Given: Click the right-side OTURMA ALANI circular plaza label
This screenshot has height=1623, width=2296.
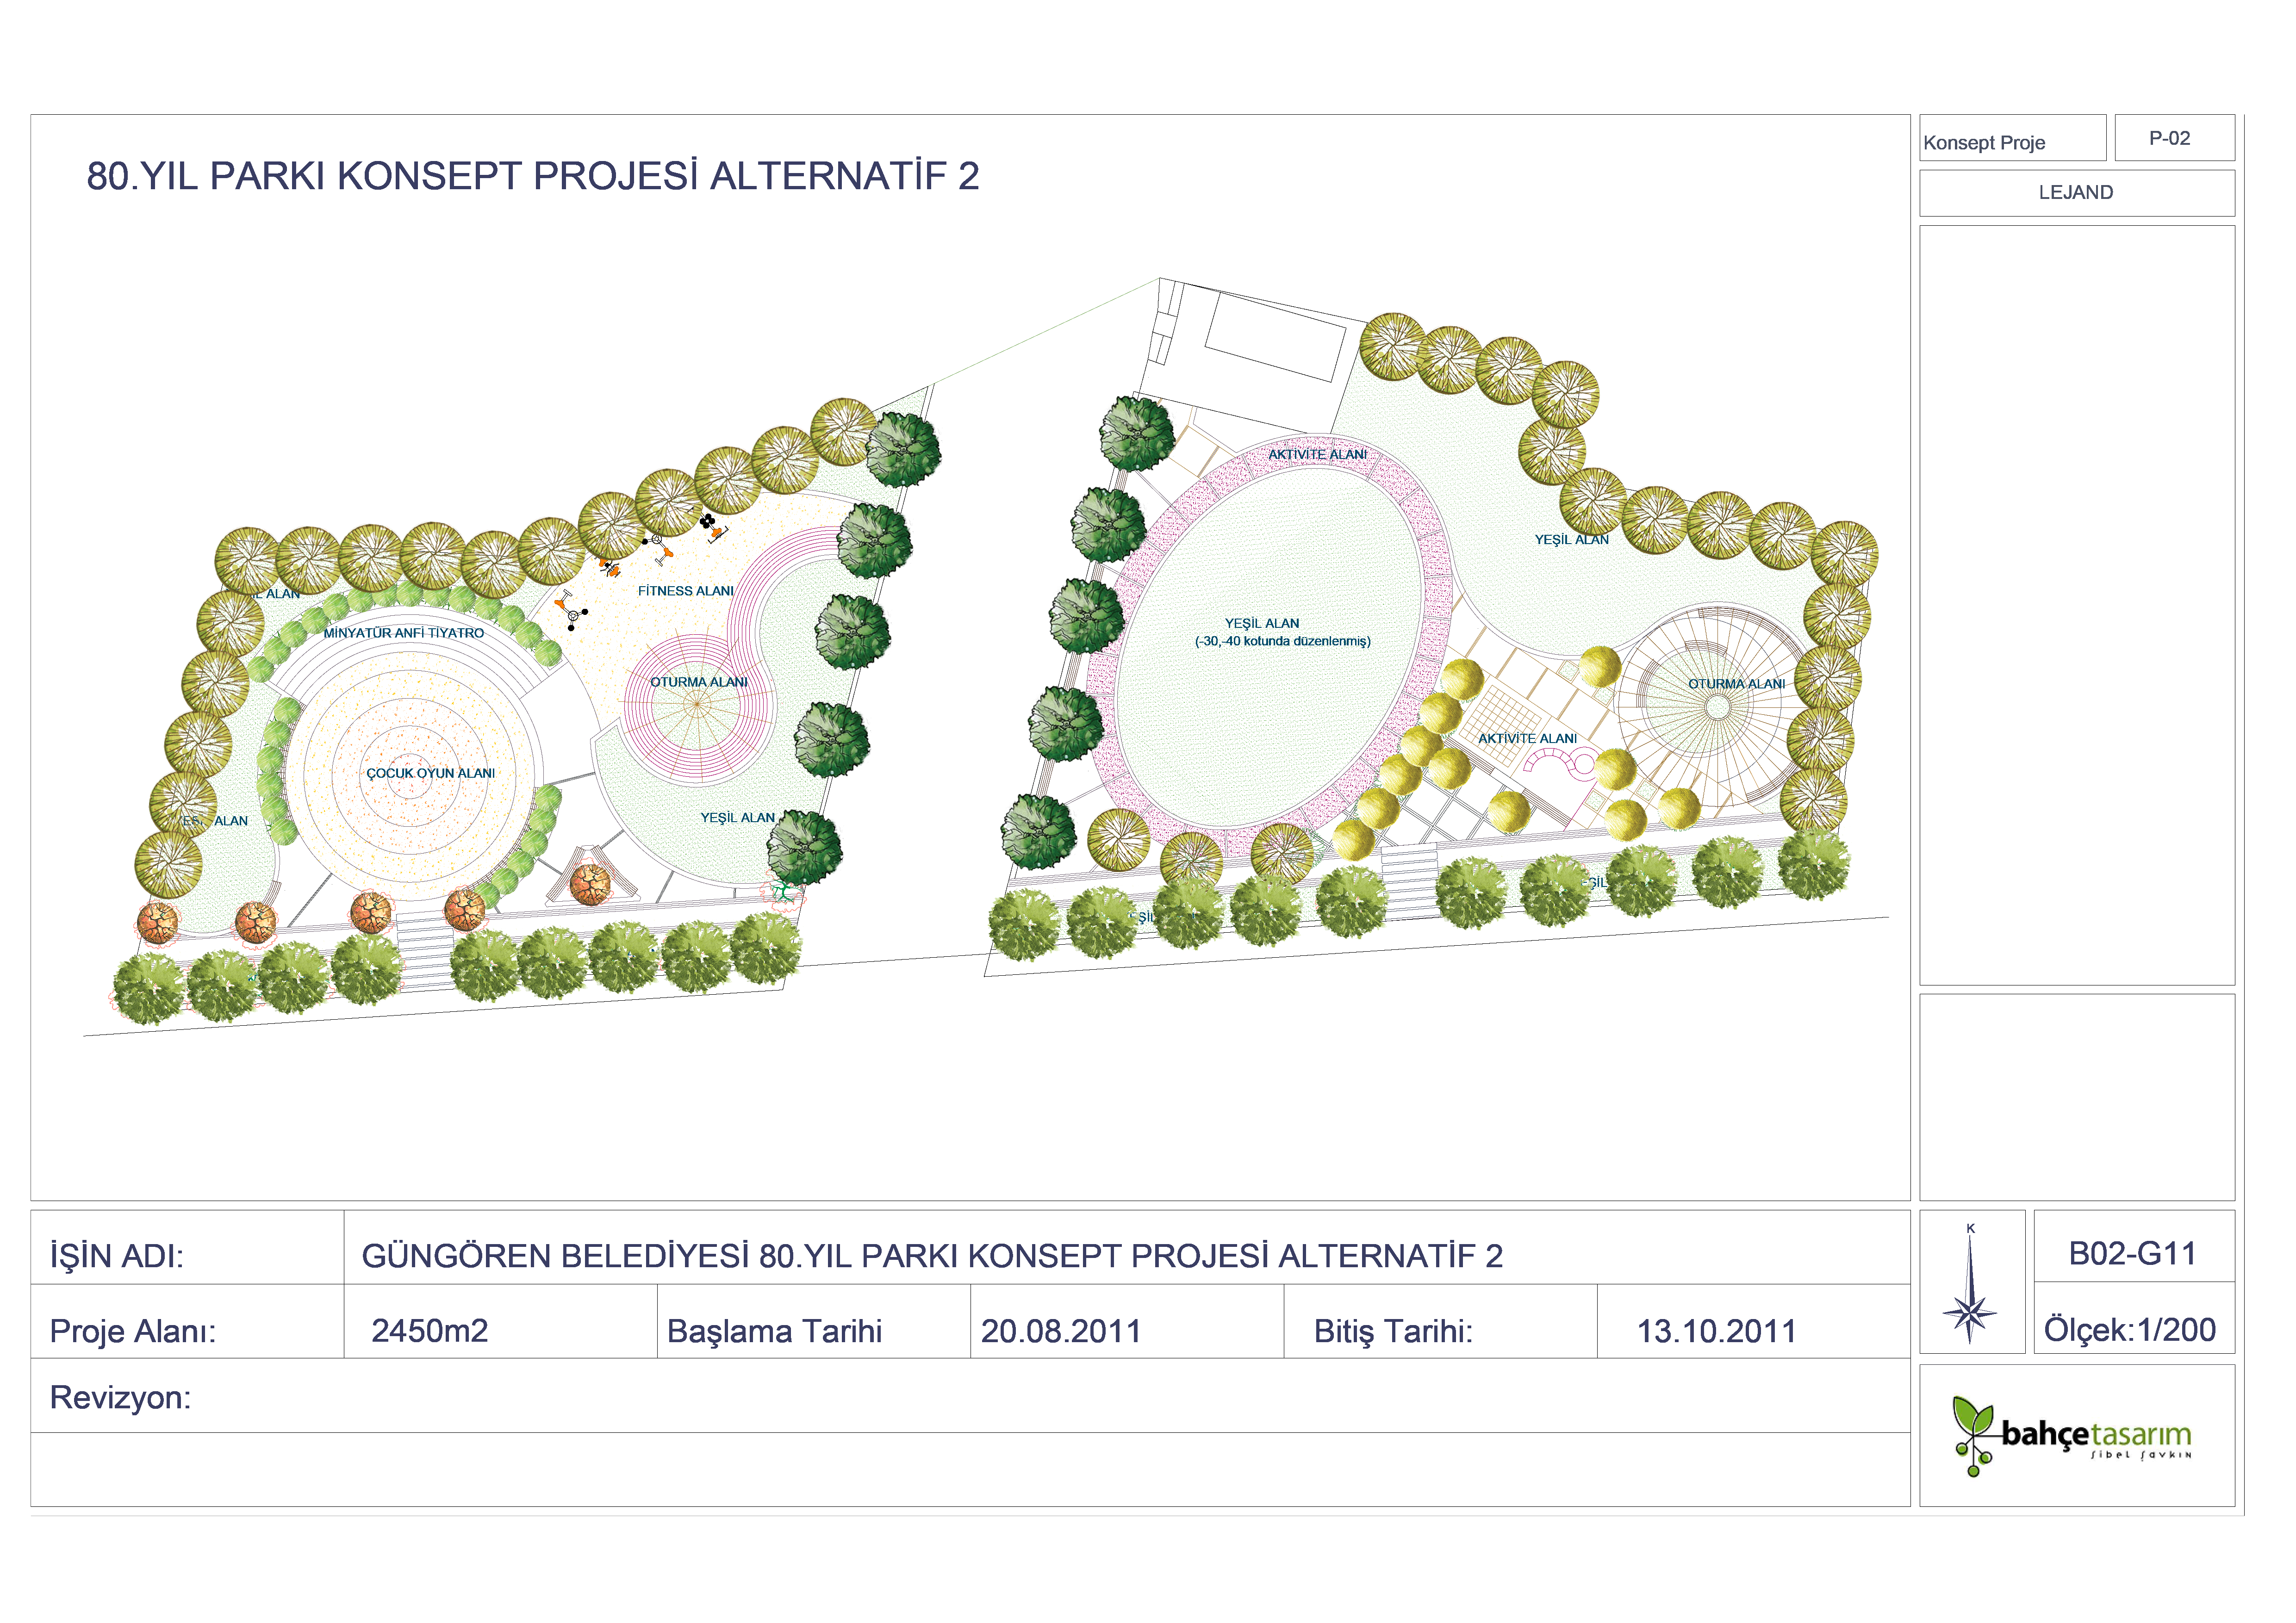Looking at the screenshot, I should [x=1736, y=684].
